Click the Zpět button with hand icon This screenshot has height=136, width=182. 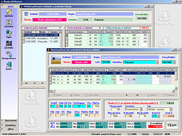172,125
